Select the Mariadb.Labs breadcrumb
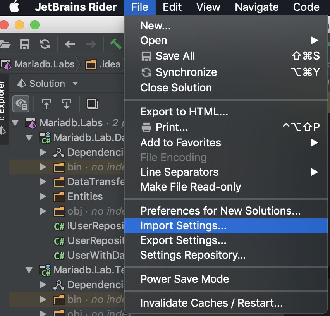The width and height of the screenshot is (330, 316). 43,64
